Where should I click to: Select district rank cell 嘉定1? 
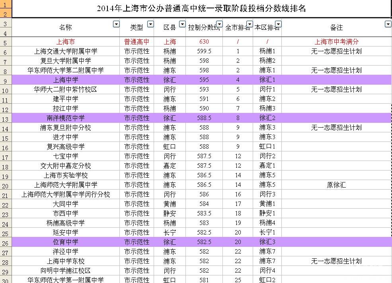click(x=267, y=166)
